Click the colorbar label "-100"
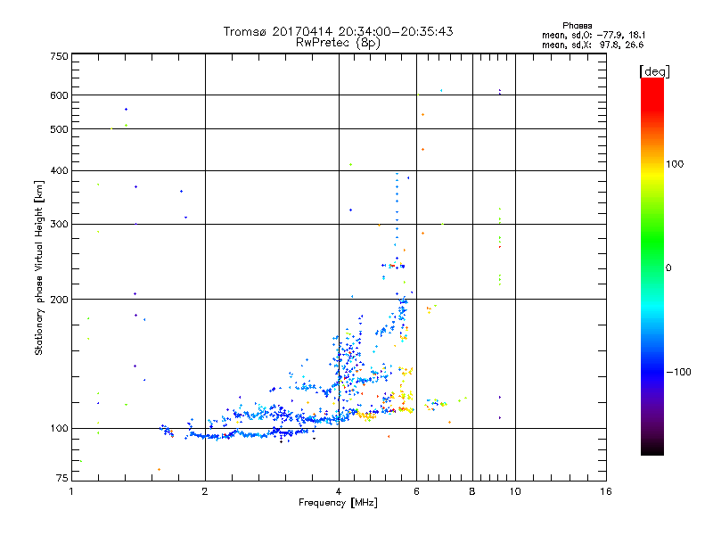This screenshot has width=713, height=535. coord(678,372)
